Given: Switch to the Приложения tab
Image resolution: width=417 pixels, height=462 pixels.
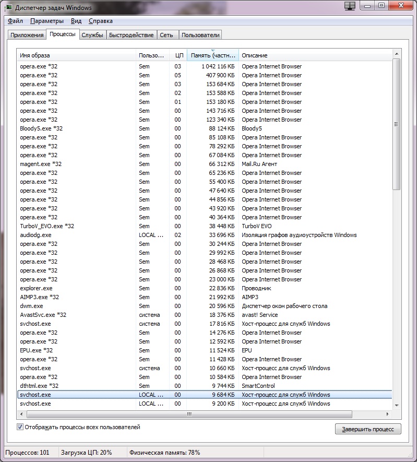Looking at the screenshot, I should (27, 35).
